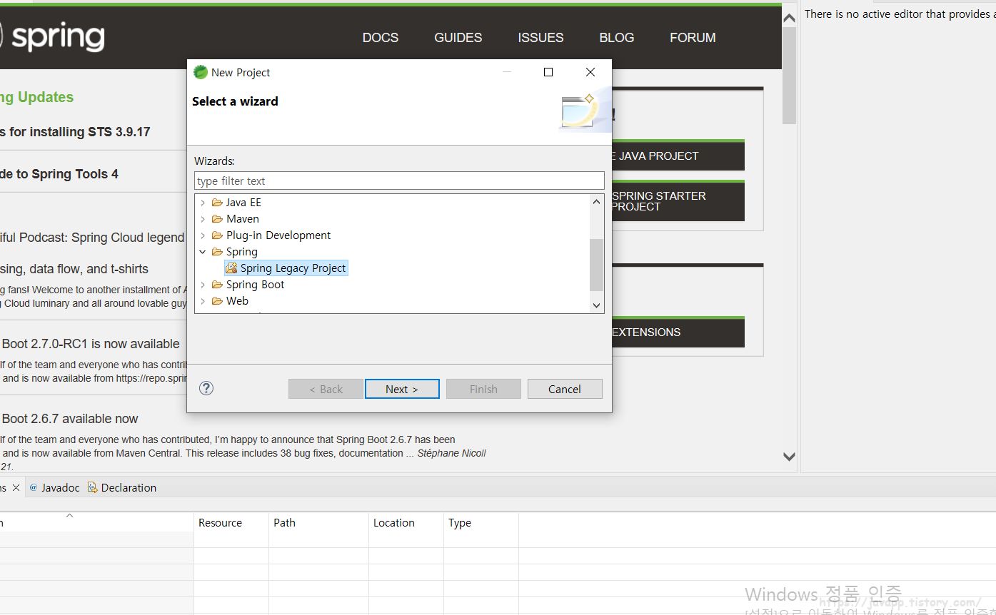Expand the Spring Boot category
The image size is (996, 615).
coord(203,285)
